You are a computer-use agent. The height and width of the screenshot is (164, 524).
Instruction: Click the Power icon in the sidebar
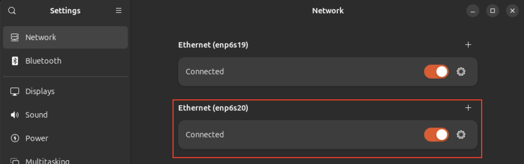coord(15,138)
